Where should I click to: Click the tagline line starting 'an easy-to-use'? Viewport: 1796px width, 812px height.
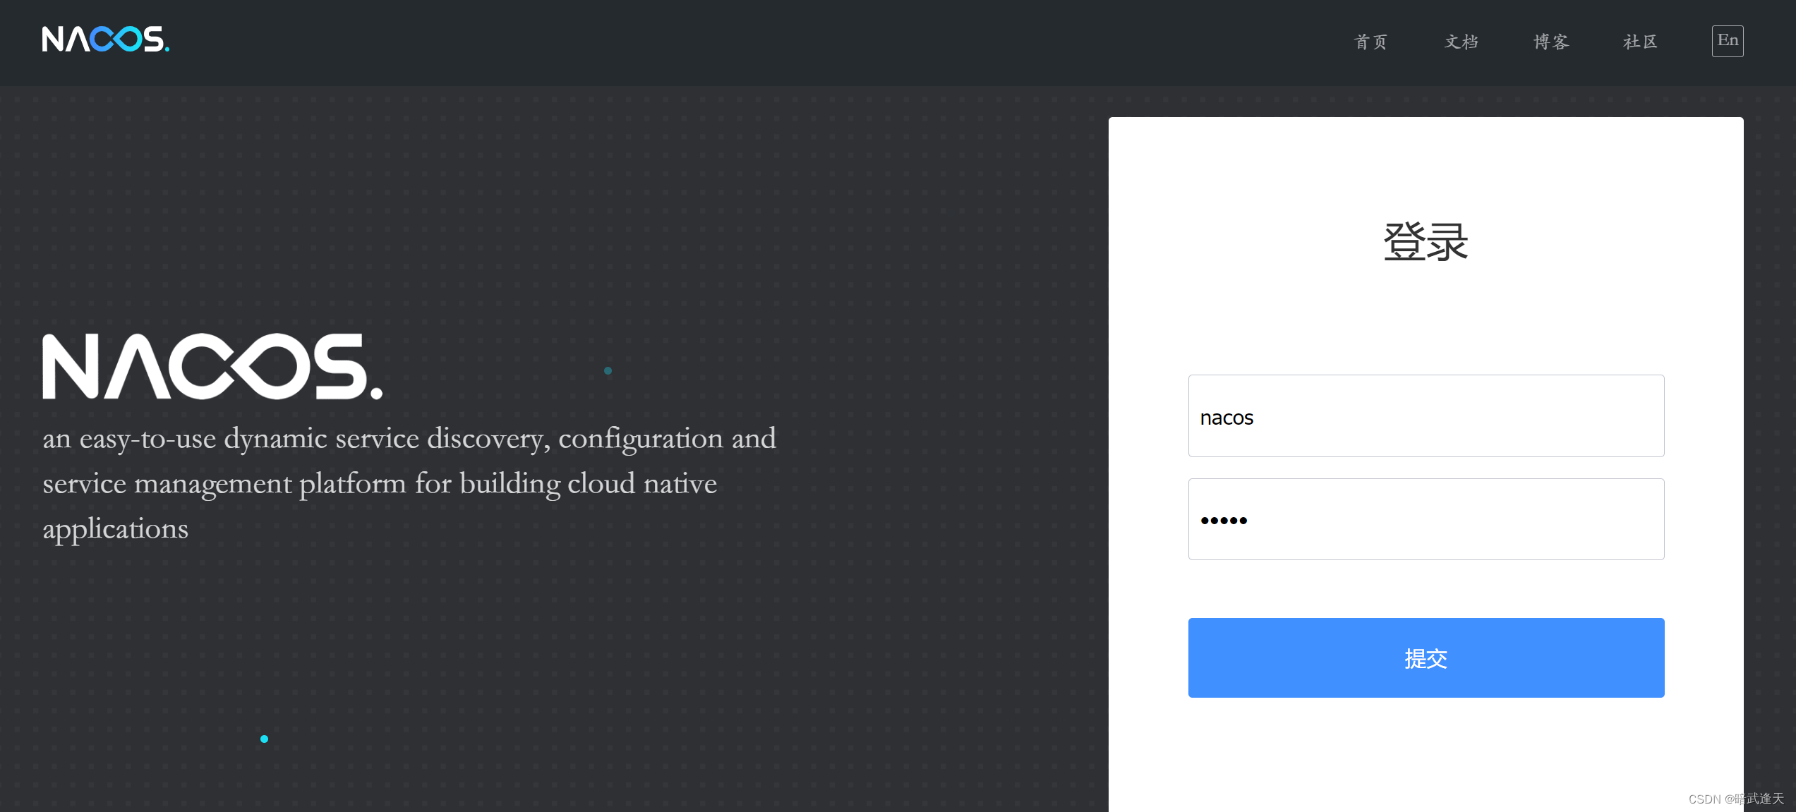[x=409, y=439]
